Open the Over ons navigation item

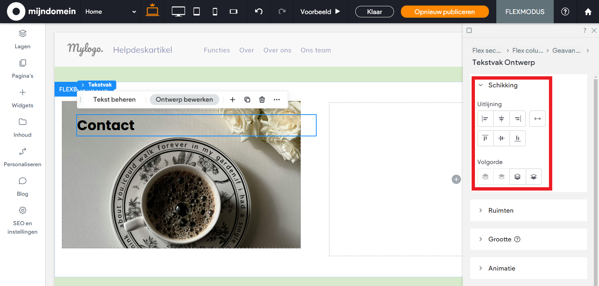(277, 50)
